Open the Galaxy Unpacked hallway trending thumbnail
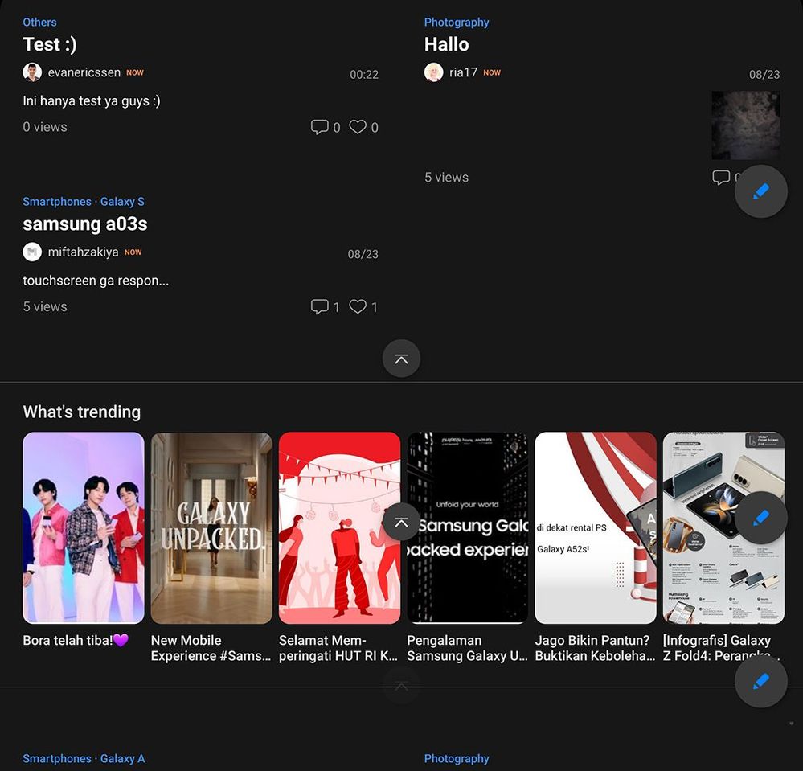The height and width of the screenshot is (771, 803). point(211,527)
